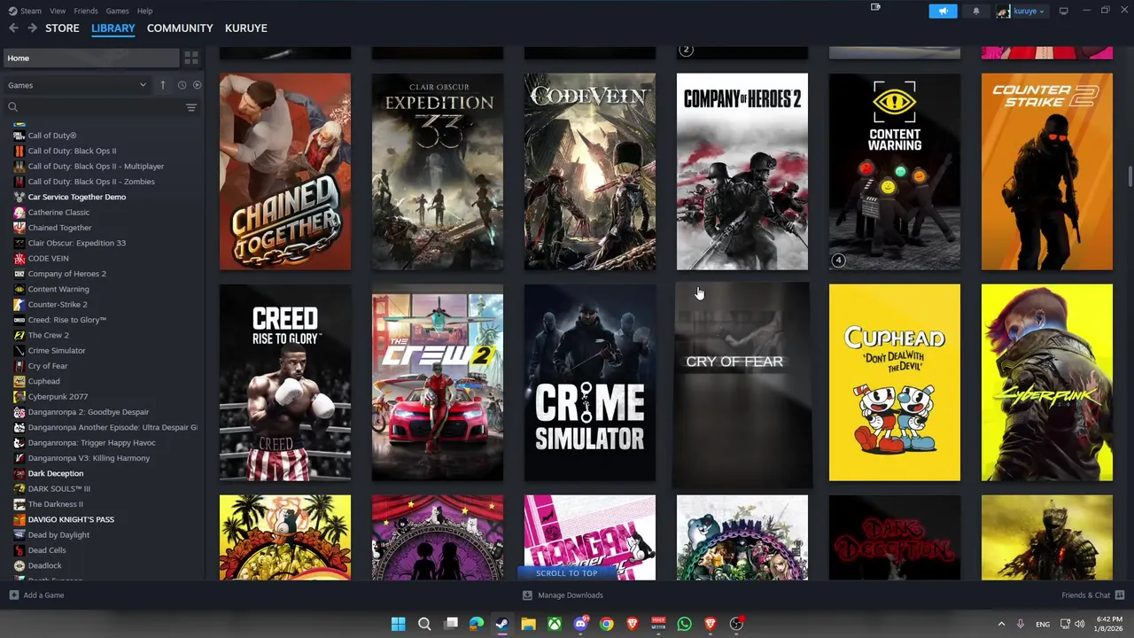Click the recent activity clock icon
1134x638 pixels.
(x=182, y=85)
